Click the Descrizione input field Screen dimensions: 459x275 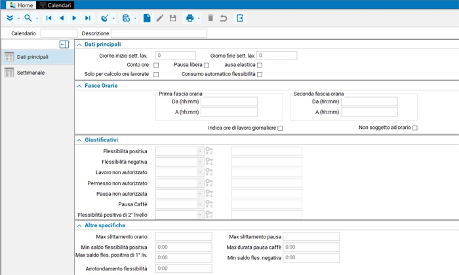tap(159, 33)
